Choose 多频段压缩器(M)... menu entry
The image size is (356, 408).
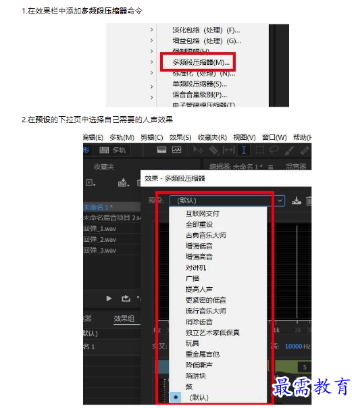coord(201,62)
